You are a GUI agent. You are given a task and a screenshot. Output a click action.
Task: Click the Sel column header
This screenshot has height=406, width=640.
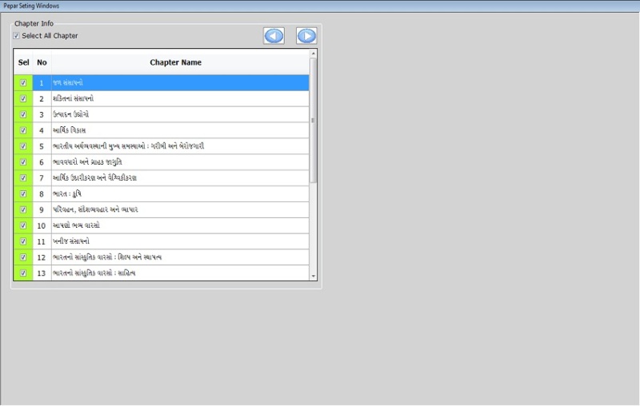pyautogui.click(x=23, y=62)
